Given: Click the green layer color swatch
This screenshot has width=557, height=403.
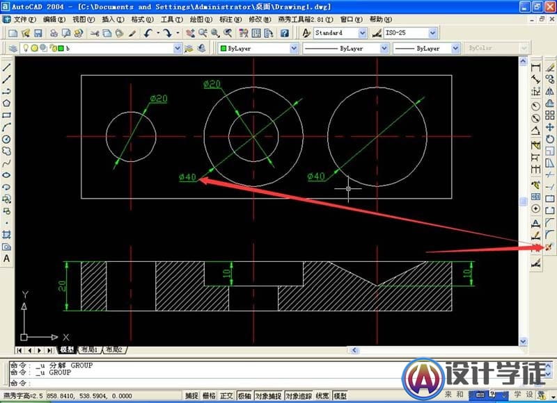Looking at the screenshot, I should coord(61,48).
